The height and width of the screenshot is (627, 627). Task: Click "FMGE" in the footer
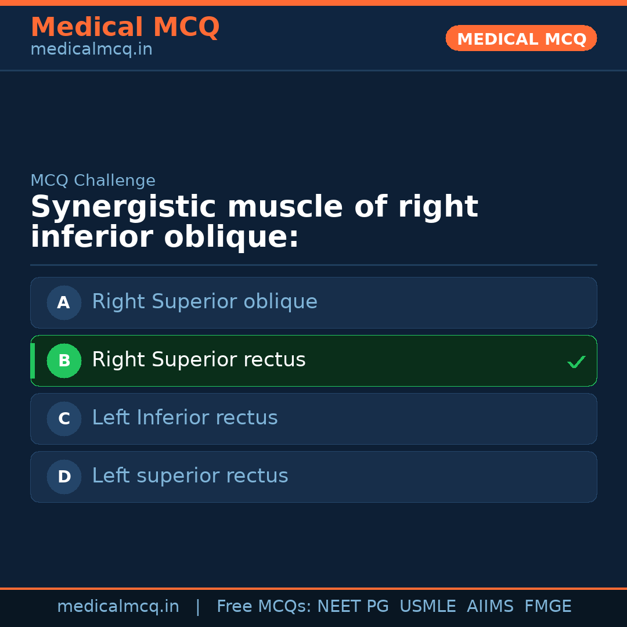[547, 607]
